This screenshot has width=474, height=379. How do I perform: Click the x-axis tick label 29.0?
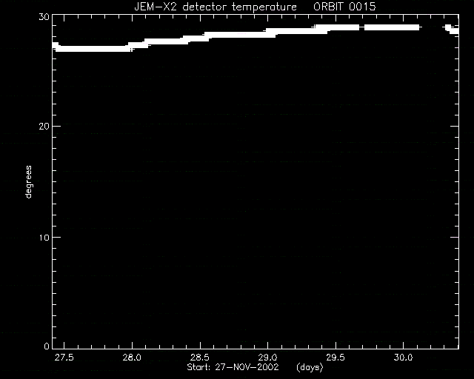[267, 358]
